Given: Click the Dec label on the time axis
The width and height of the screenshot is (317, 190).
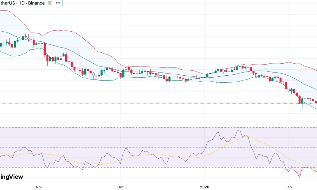Looking at the screenshot, I should tap(120, 187).
